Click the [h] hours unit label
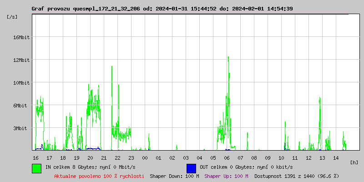Screen dimensions: 364x182 tap(354, 162)
